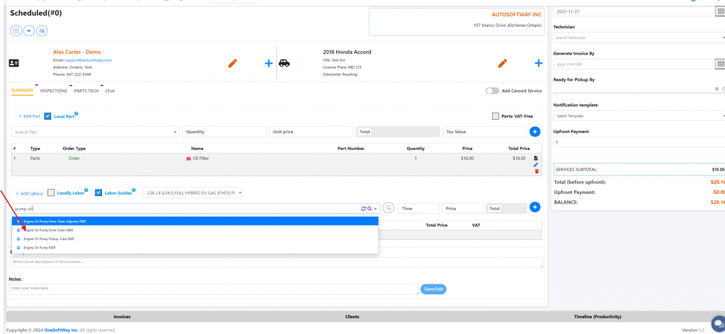
Task: Uncheck the Local Part checkbox
Action: point(47,116)
